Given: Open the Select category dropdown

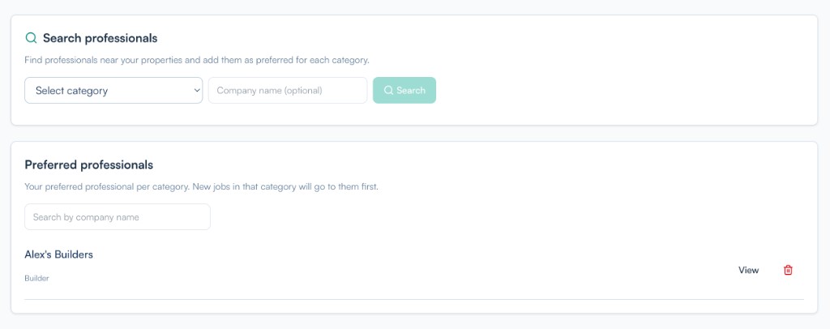Looking at the screenshot, I should 113,91.
